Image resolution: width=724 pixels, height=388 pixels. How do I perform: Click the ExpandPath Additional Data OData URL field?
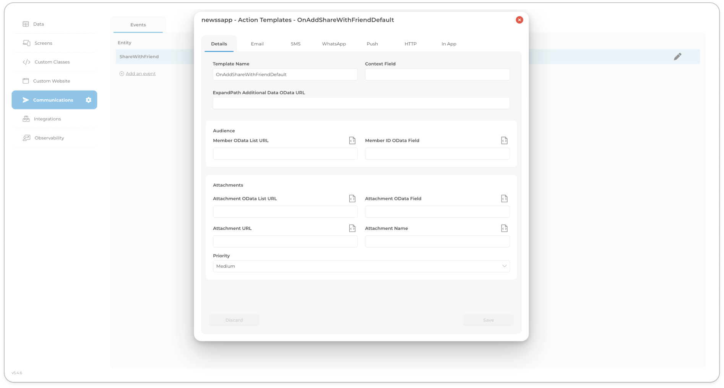[361, 103]
